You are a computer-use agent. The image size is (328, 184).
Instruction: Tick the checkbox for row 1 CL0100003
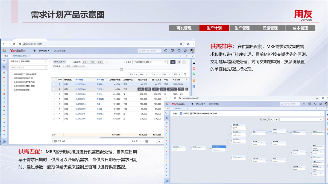54,85
